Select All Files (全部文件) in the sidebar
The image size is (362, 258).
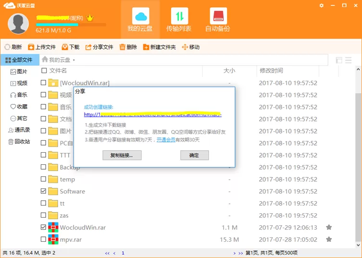click(20, 60)
